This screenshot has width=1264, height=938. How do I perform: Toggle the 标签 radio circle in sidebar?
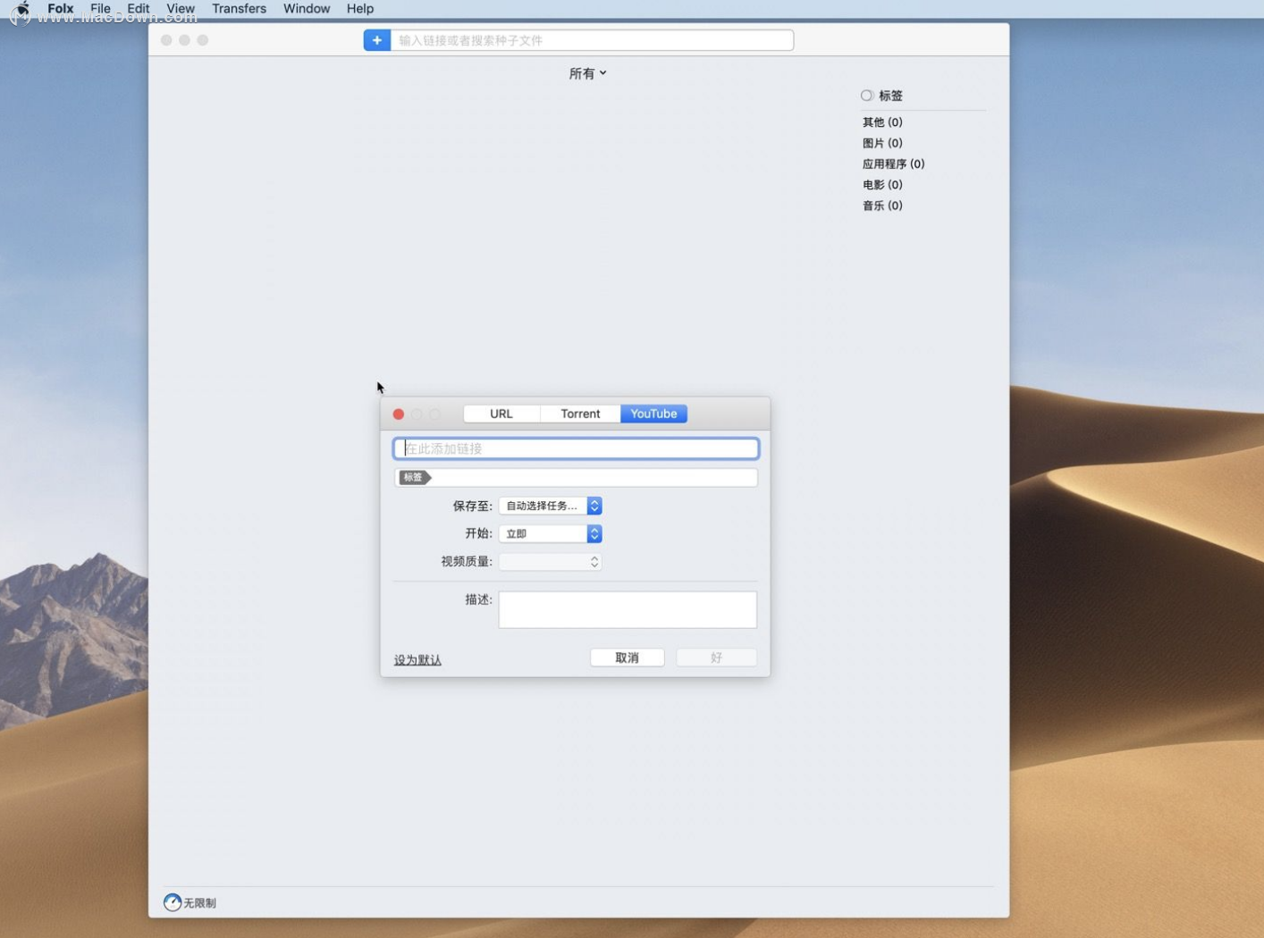tap(866, 96)
